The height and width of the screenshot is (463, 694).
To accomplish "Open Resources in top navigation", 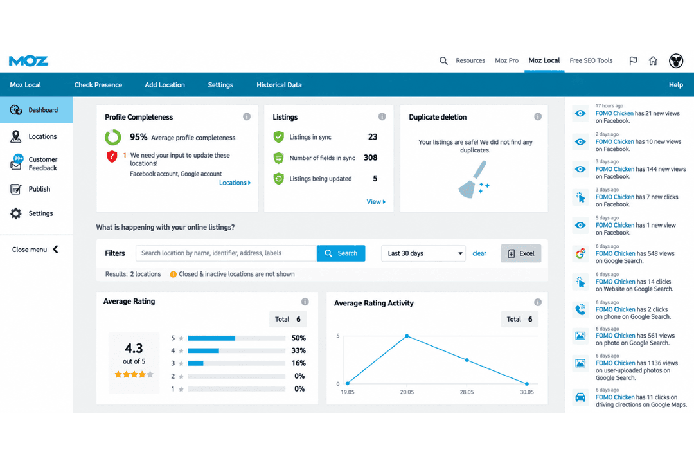I will click(x=470, y=60).
